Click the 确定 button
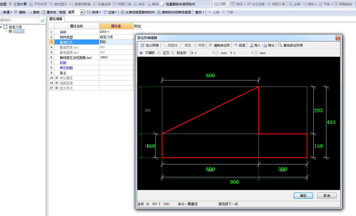The width and height of the screenshot is (356, 216). [x=303, y=196]
